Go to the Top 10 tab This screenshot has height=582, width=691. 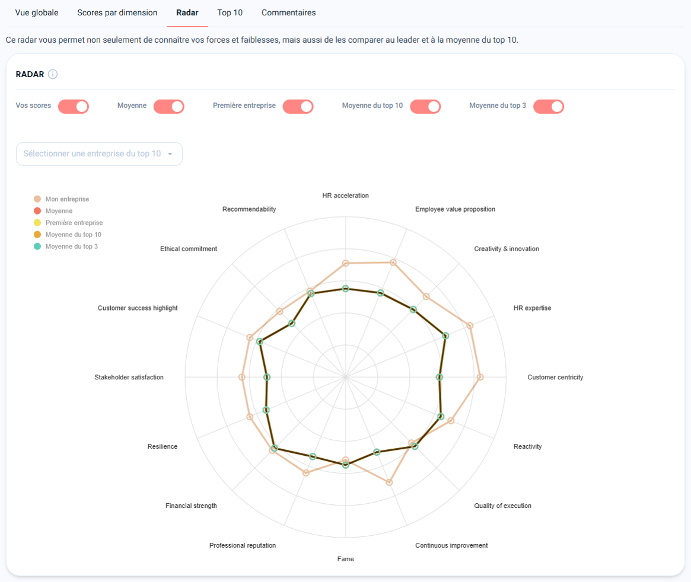(x=230, y=13)
